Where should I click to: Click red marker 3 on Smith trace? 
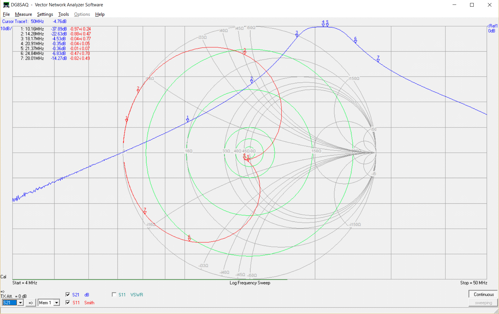[x=245, y=52]
